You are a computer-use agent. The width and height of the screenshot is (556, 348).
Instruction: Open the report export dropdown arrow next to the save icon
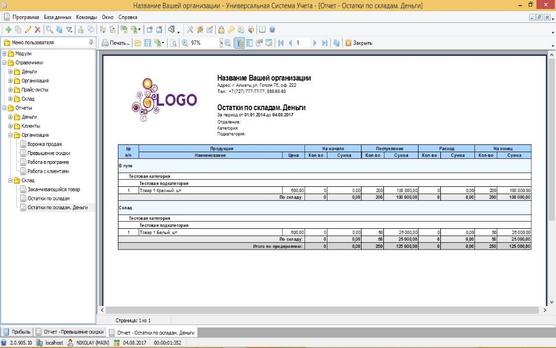[x=163, y=43]
